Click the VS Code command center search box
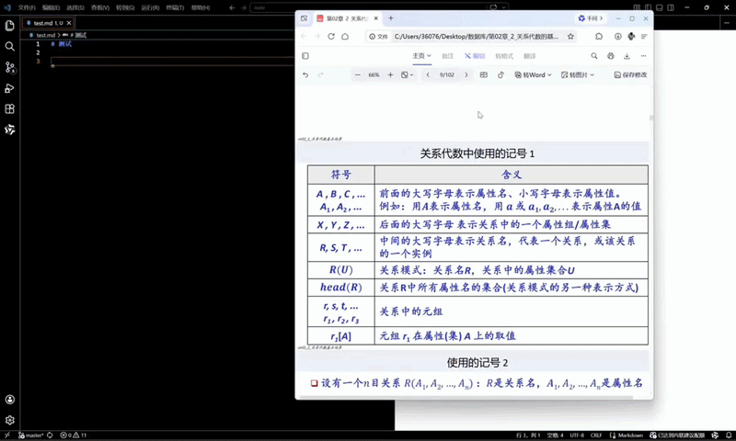The width and height of the screenshot is (736, 441). (x=379, y=7)
